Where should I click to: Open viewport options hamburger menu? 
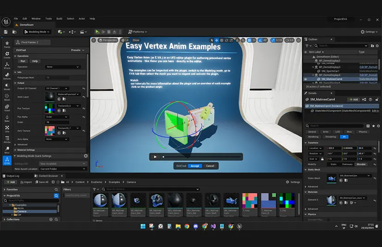(94, 40)
